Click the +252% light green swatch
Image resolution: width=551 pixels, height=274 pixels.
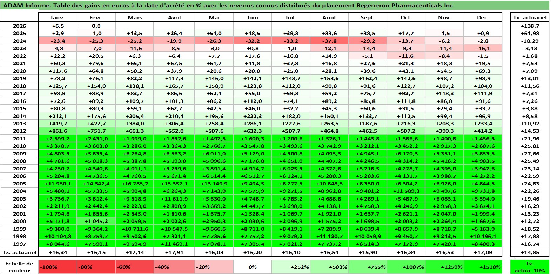pyautogui.click(x=291, y=267)
